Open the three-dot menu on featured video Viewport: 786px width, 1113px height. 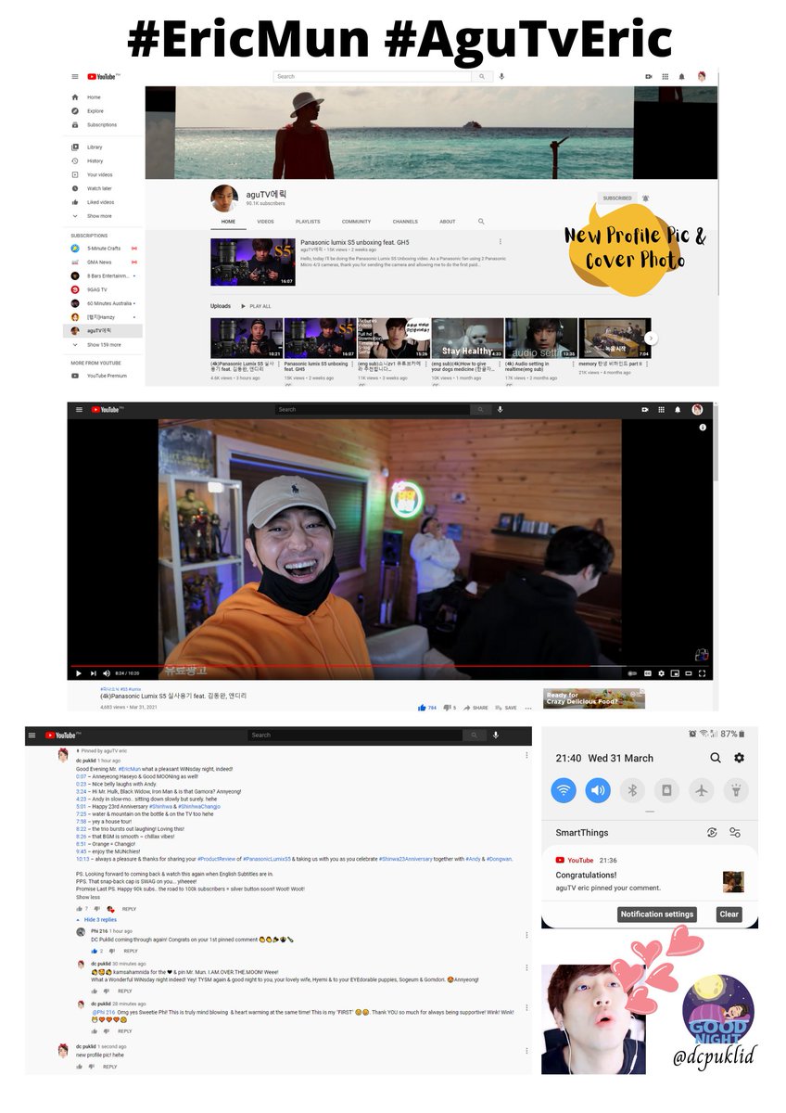pos(500,241)
